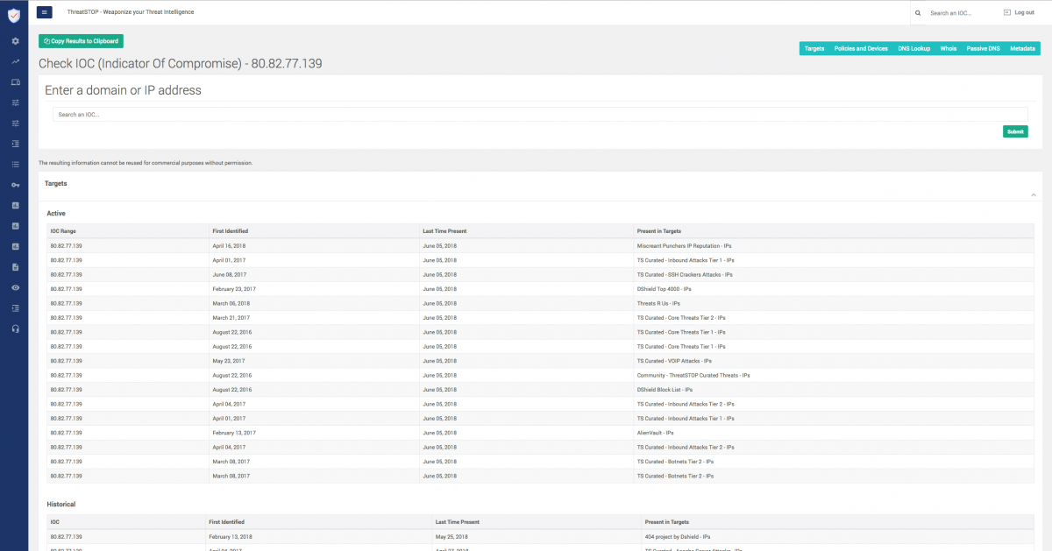The width and height of the screenshot is (1052, 551).
Task: Open support via the headset sidebar icon
Action: pyautogui.click(x=15, y=328)
